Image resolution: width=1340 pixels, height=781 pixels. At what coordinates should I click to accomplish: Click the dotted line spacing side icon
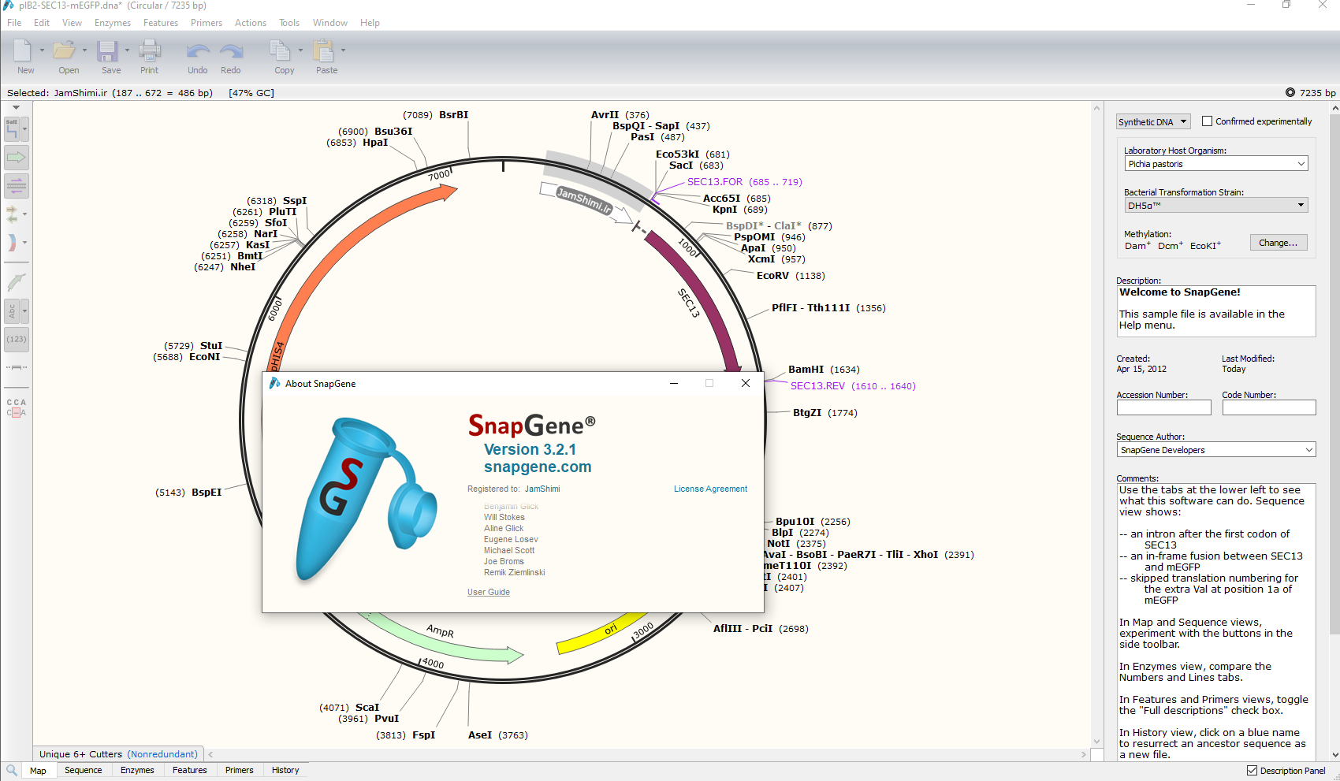pos(17,367)
